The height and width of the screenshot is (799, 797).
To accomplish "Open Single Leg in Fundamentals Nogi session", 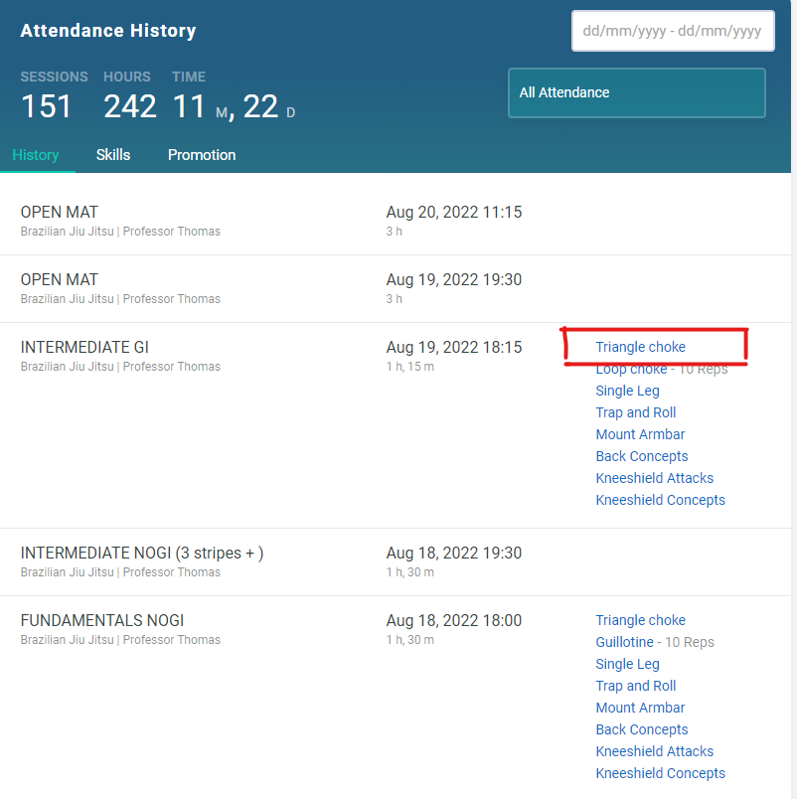I will point(628,665).
